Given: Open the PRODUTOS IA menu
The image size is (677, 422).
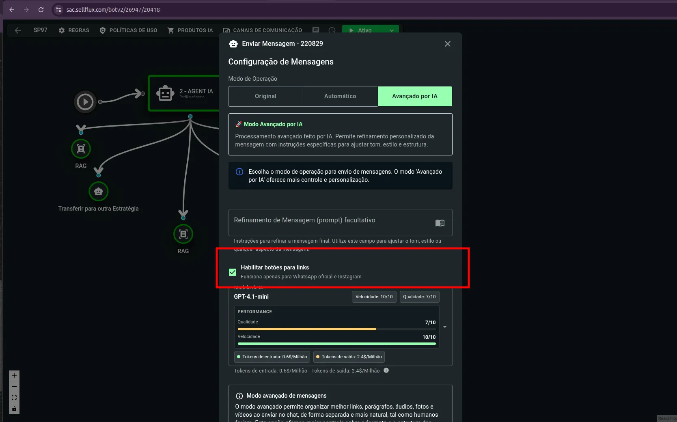Looking at the screenshot, I should [190, 30].
